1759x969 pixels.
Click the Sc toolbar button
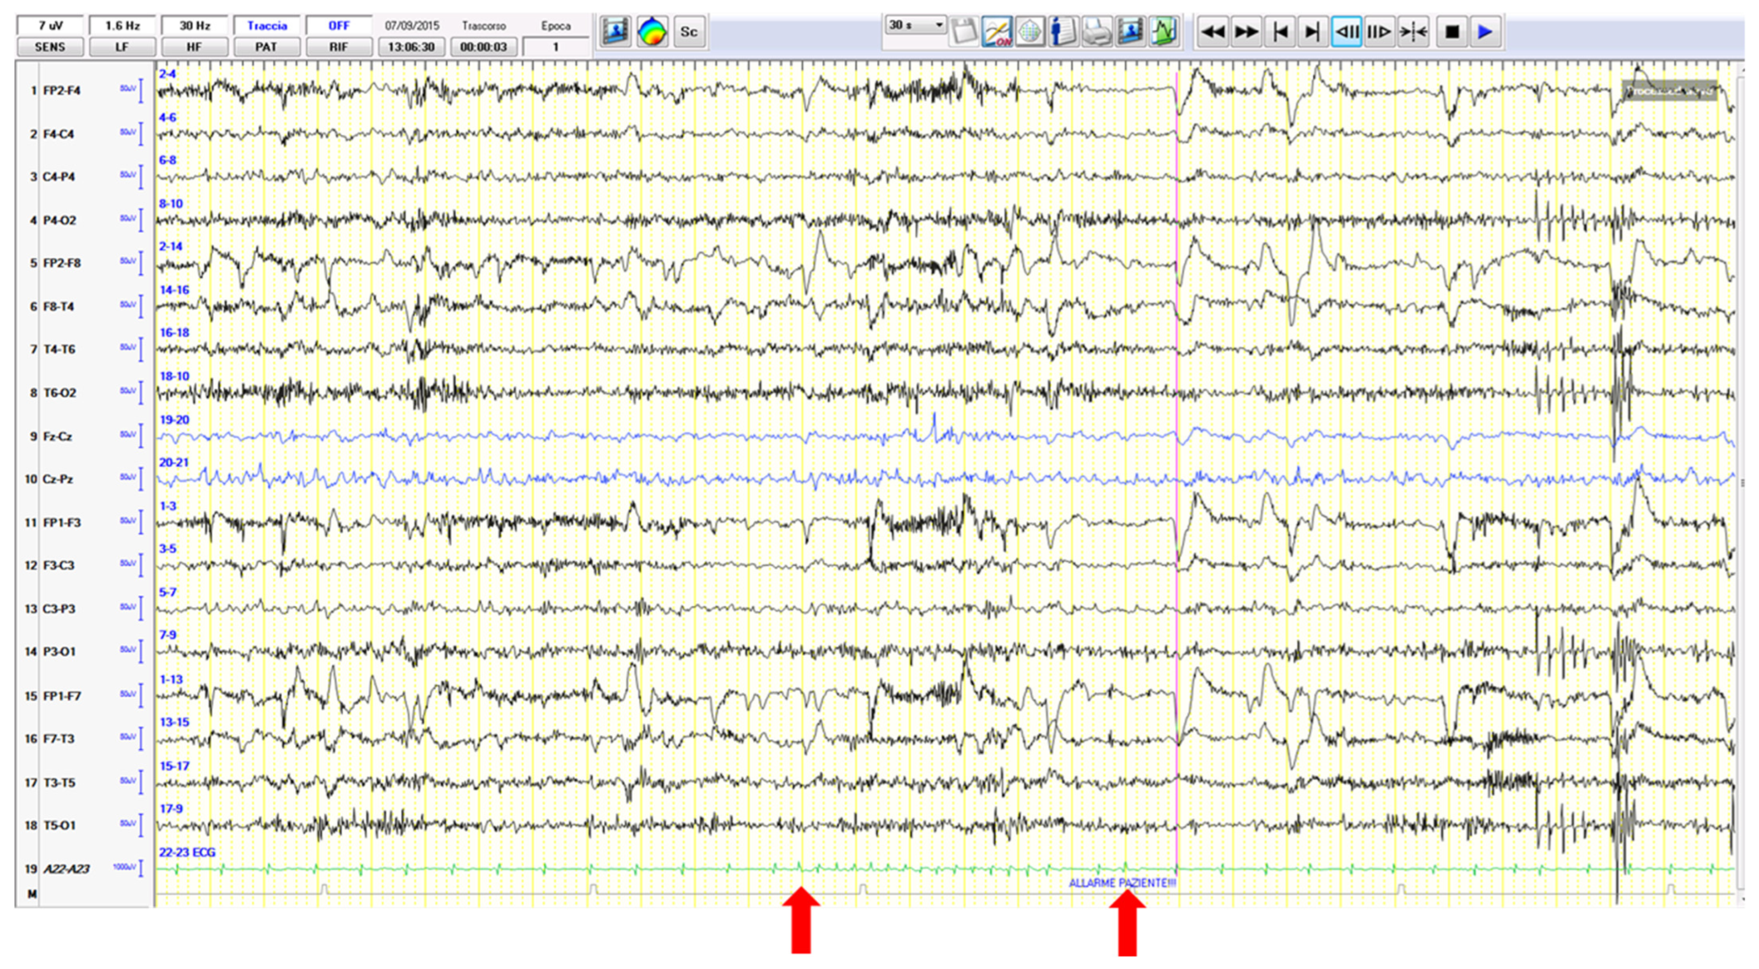pos(689,32)
